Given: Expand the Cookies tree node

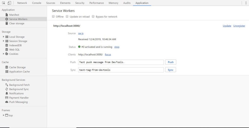Looking at the screenshot, I should click(x=3, y=54).
